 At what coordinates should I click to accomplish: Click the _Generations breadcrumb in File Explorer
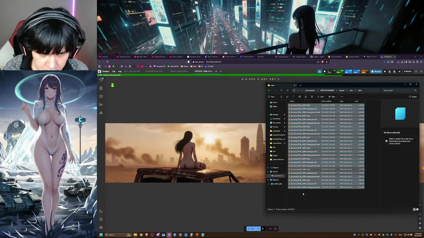pos(310,90)
